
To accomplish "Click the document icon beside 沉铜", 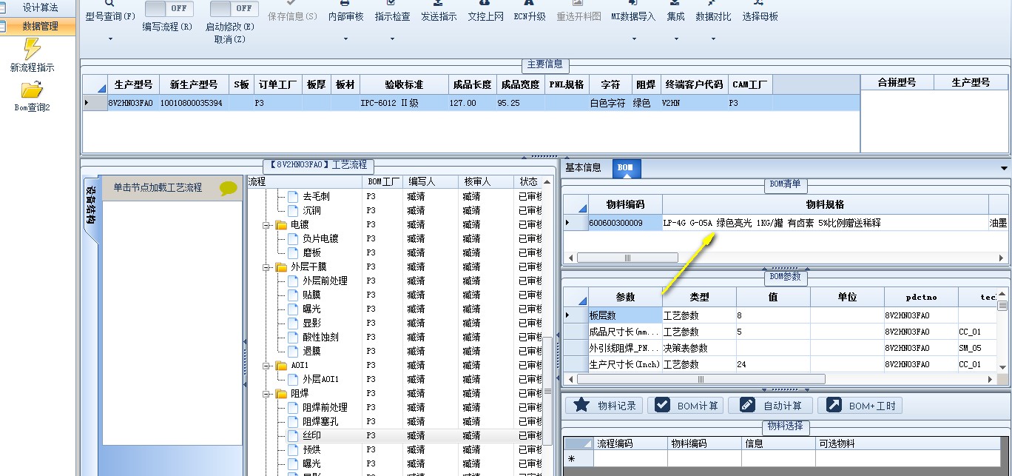I will pyautogui.click(x=293, y=210).
